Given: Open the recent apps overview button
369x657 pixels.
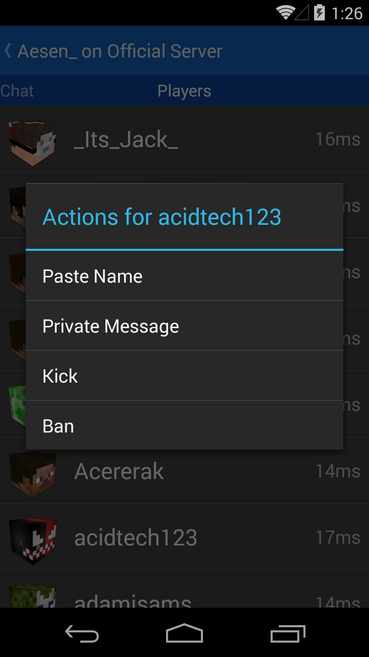Looking at the screenshot, I should coord(288,633).
